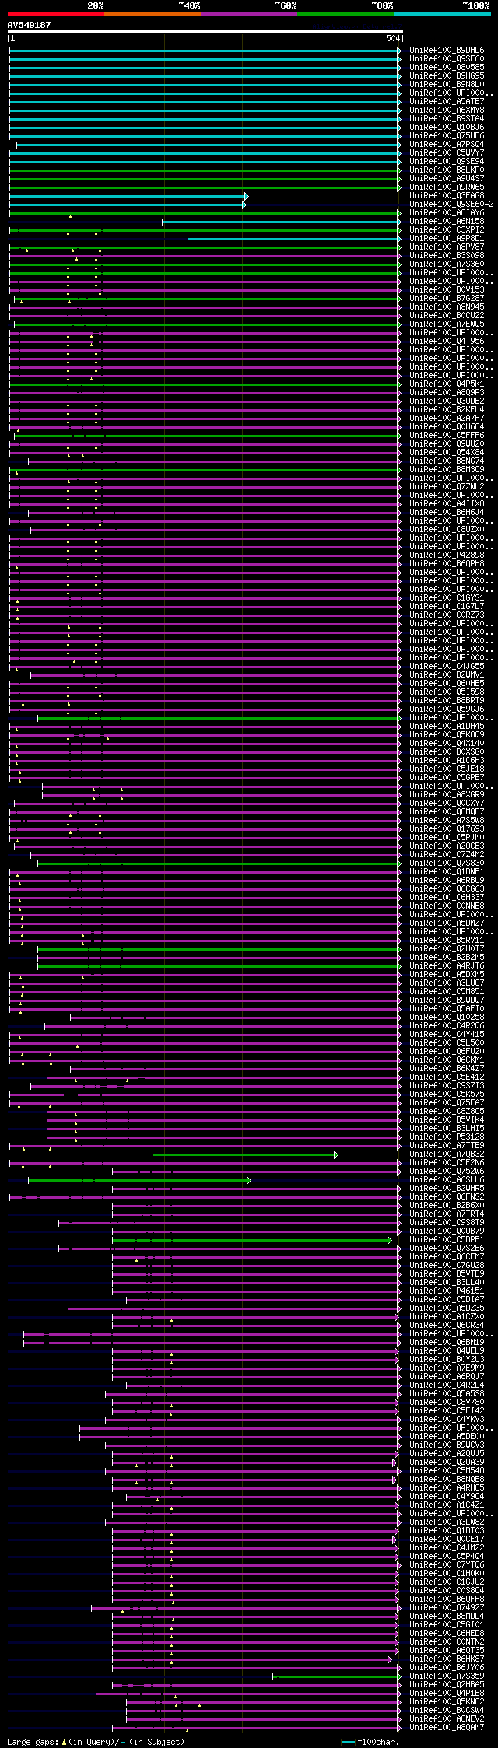This screenshot has width=498, height=1748.
Task: Open hit UniRef100_B9DHL6
Action: [447, 50]
